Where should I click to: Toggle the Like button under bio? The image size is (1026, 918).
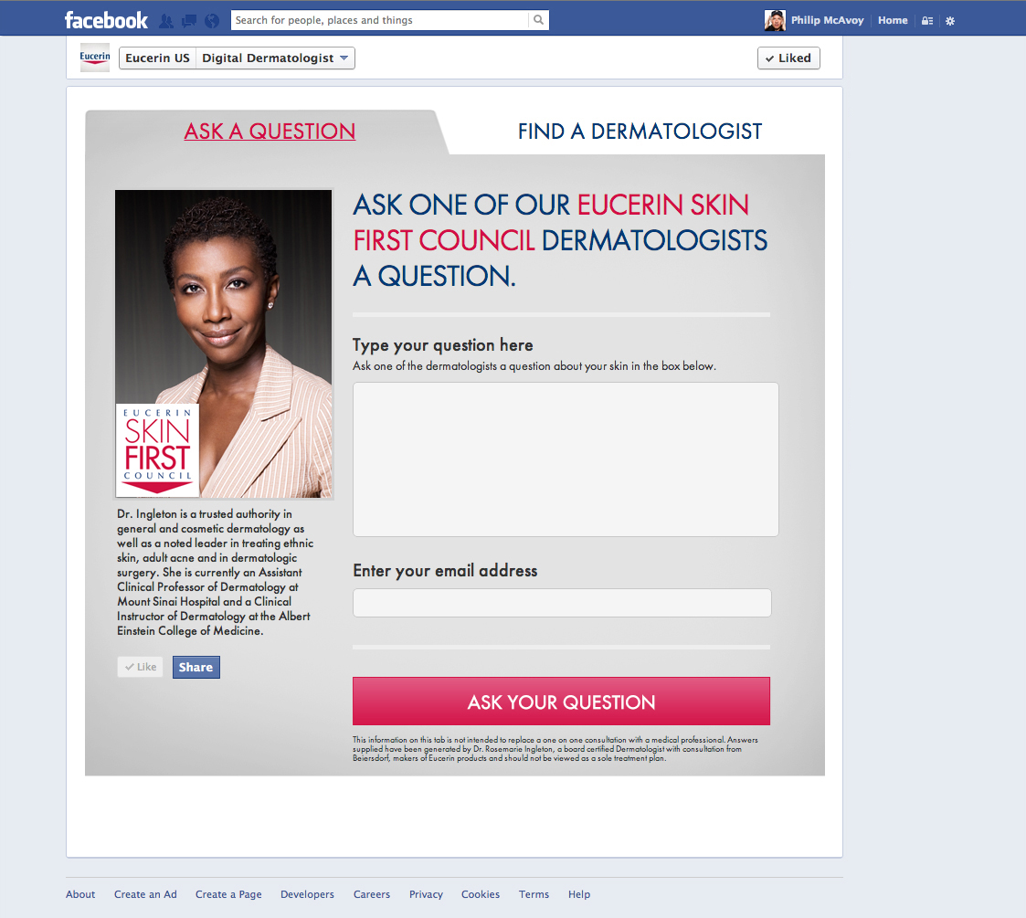[141, 667]
